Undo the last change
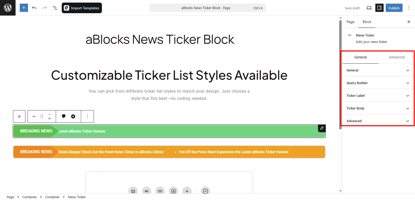415x200 pixels. point(34,8)
